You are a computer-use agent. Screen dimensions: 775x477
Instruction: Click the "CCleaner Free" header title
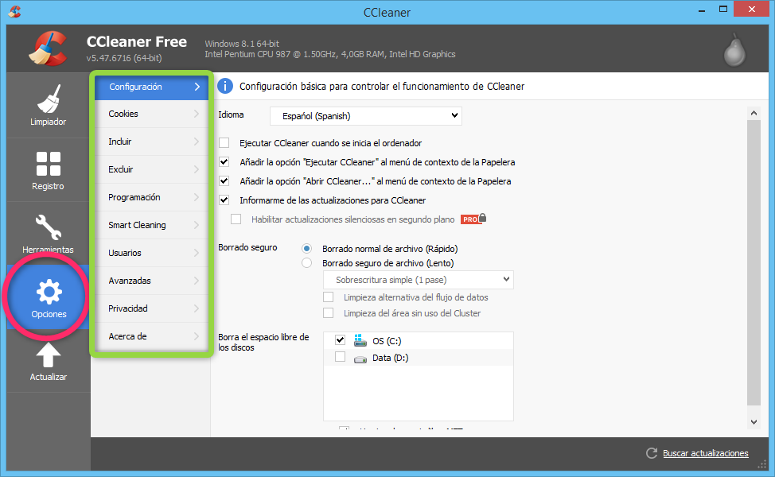(x=137, y=41)
